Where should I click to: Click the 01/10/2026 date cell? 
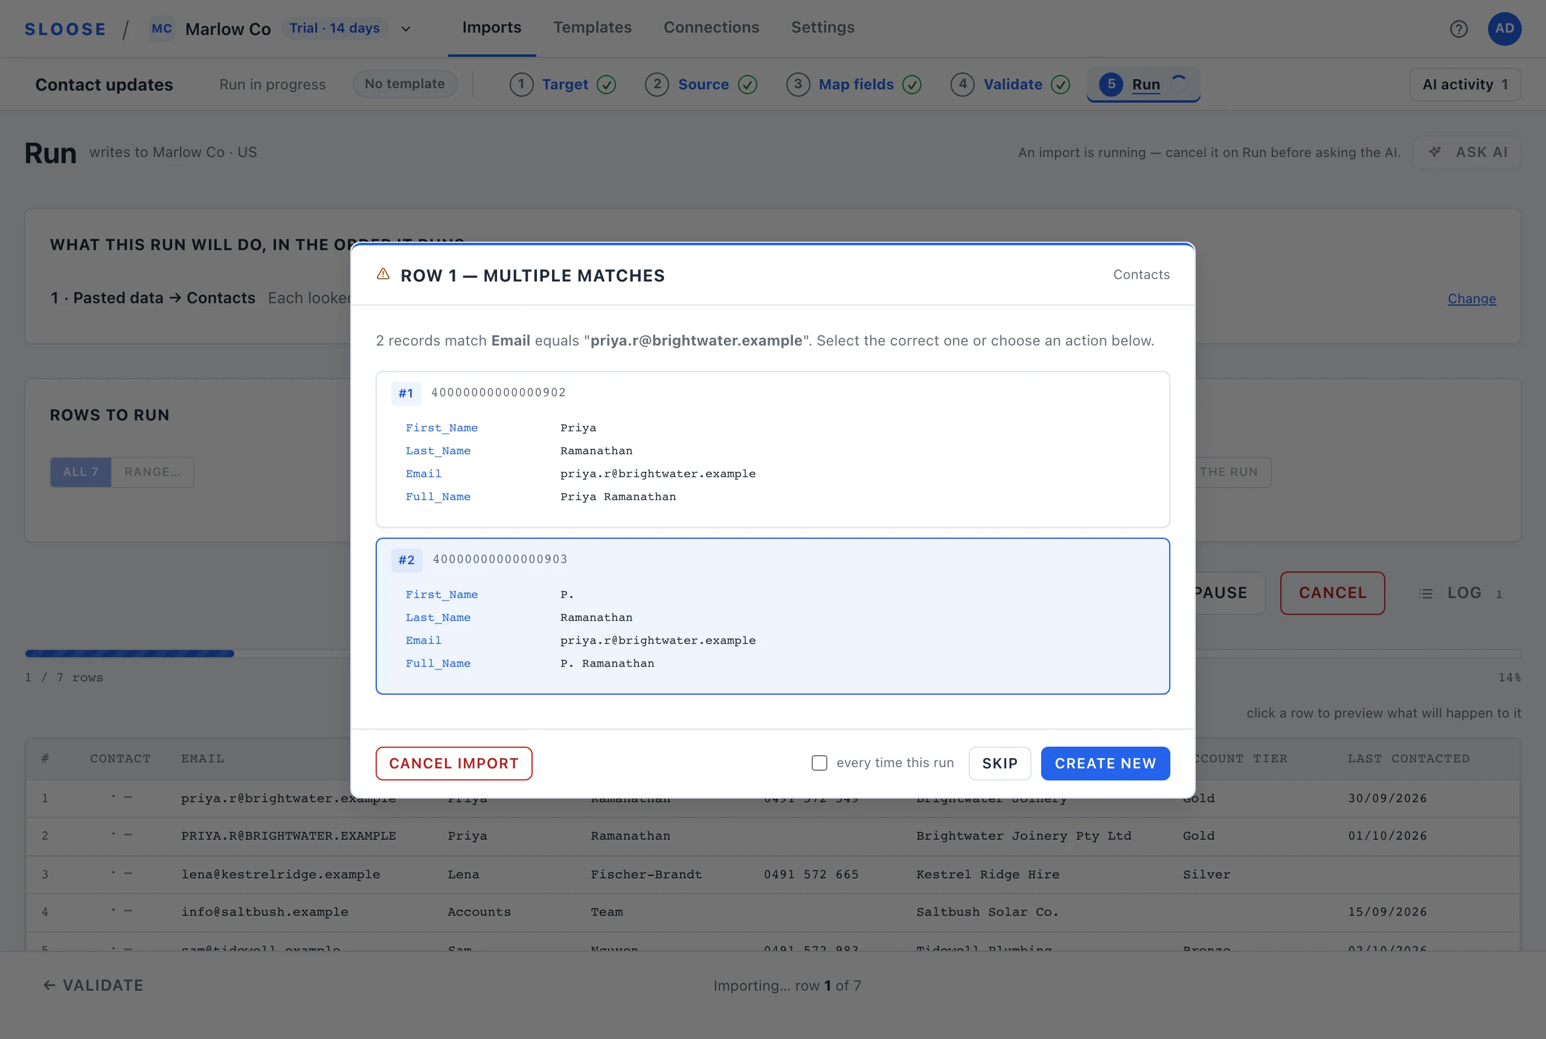(x=1387, y=835)
